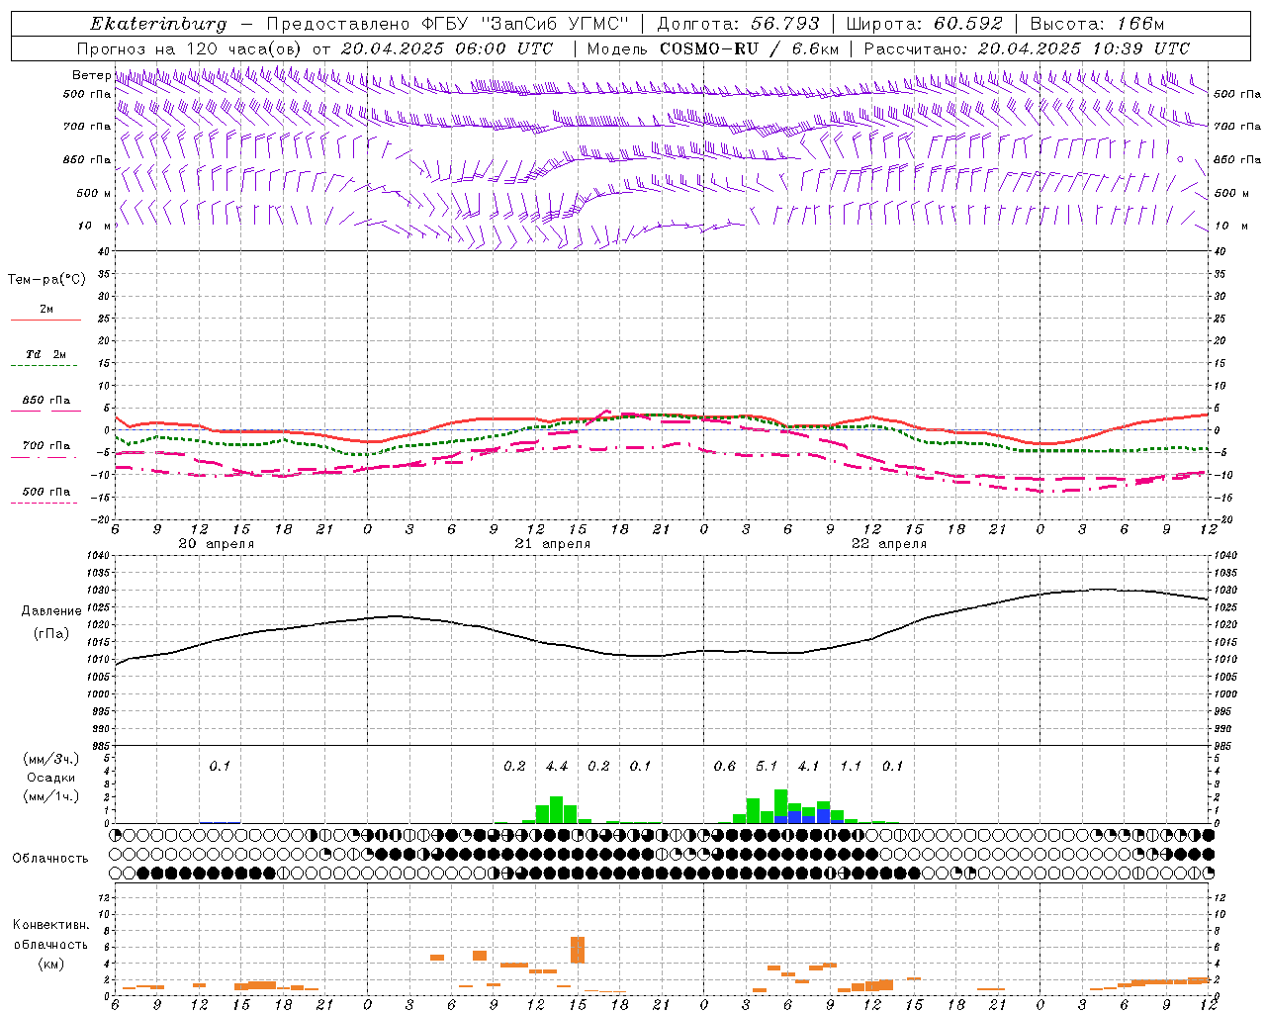
Task: Click the Осадки precipitation label
Action: tap(51, 778)
